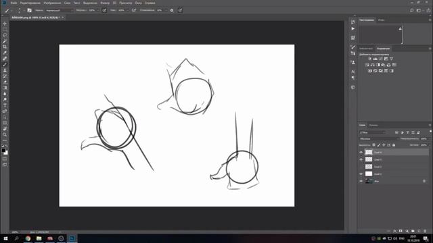The width and height of the screenshot is (433, 243).
Task: Open Chrome from taskbar
Action: [x=28, y=238]
